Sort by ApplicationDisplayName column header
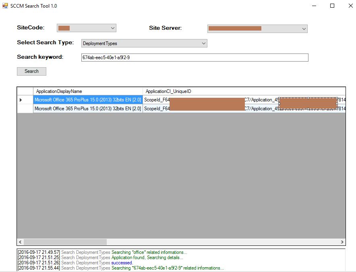 pyautogui.click(x=88, y=91)
